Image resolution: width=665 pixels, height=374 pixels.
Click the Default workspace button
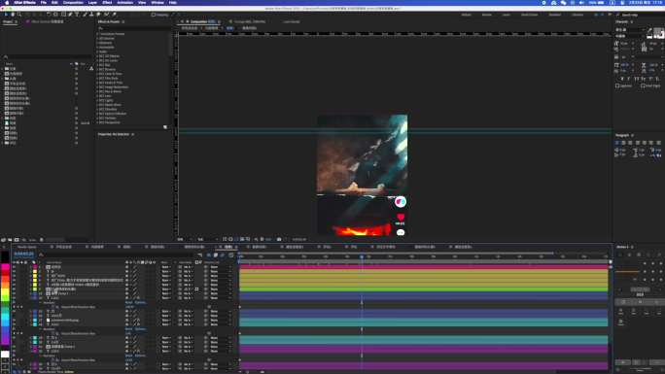pyautogui.click(x=466, y=15)
